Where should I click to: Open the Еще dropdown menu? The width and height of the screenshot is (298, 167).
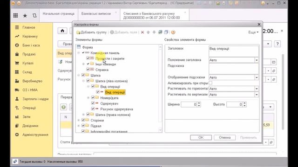coord(253,32)
